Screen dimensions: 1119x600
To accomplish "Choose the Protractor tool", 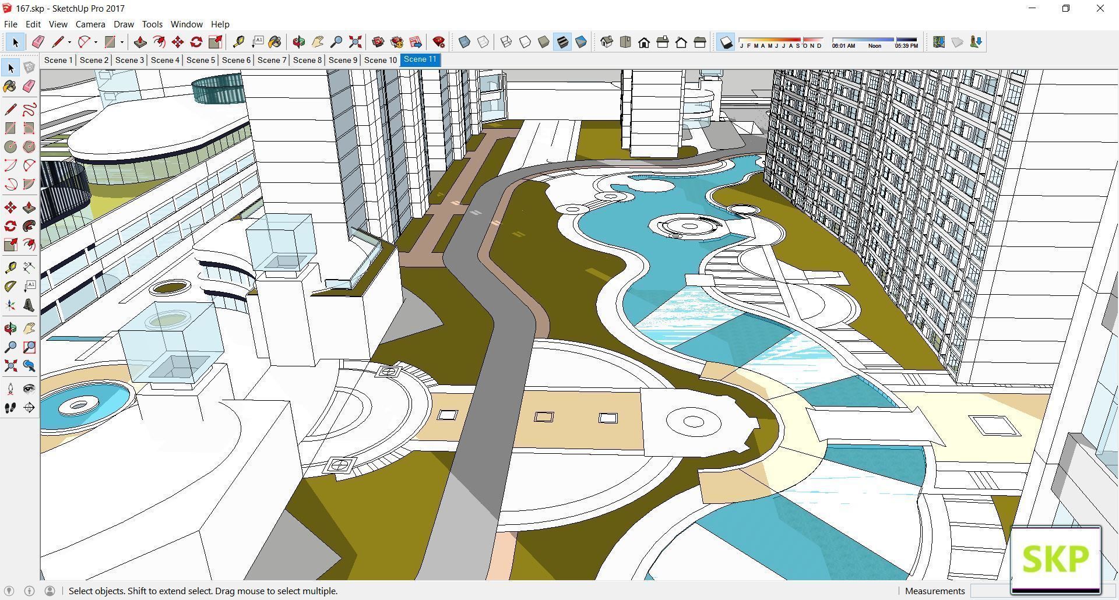I will point(10,287).
